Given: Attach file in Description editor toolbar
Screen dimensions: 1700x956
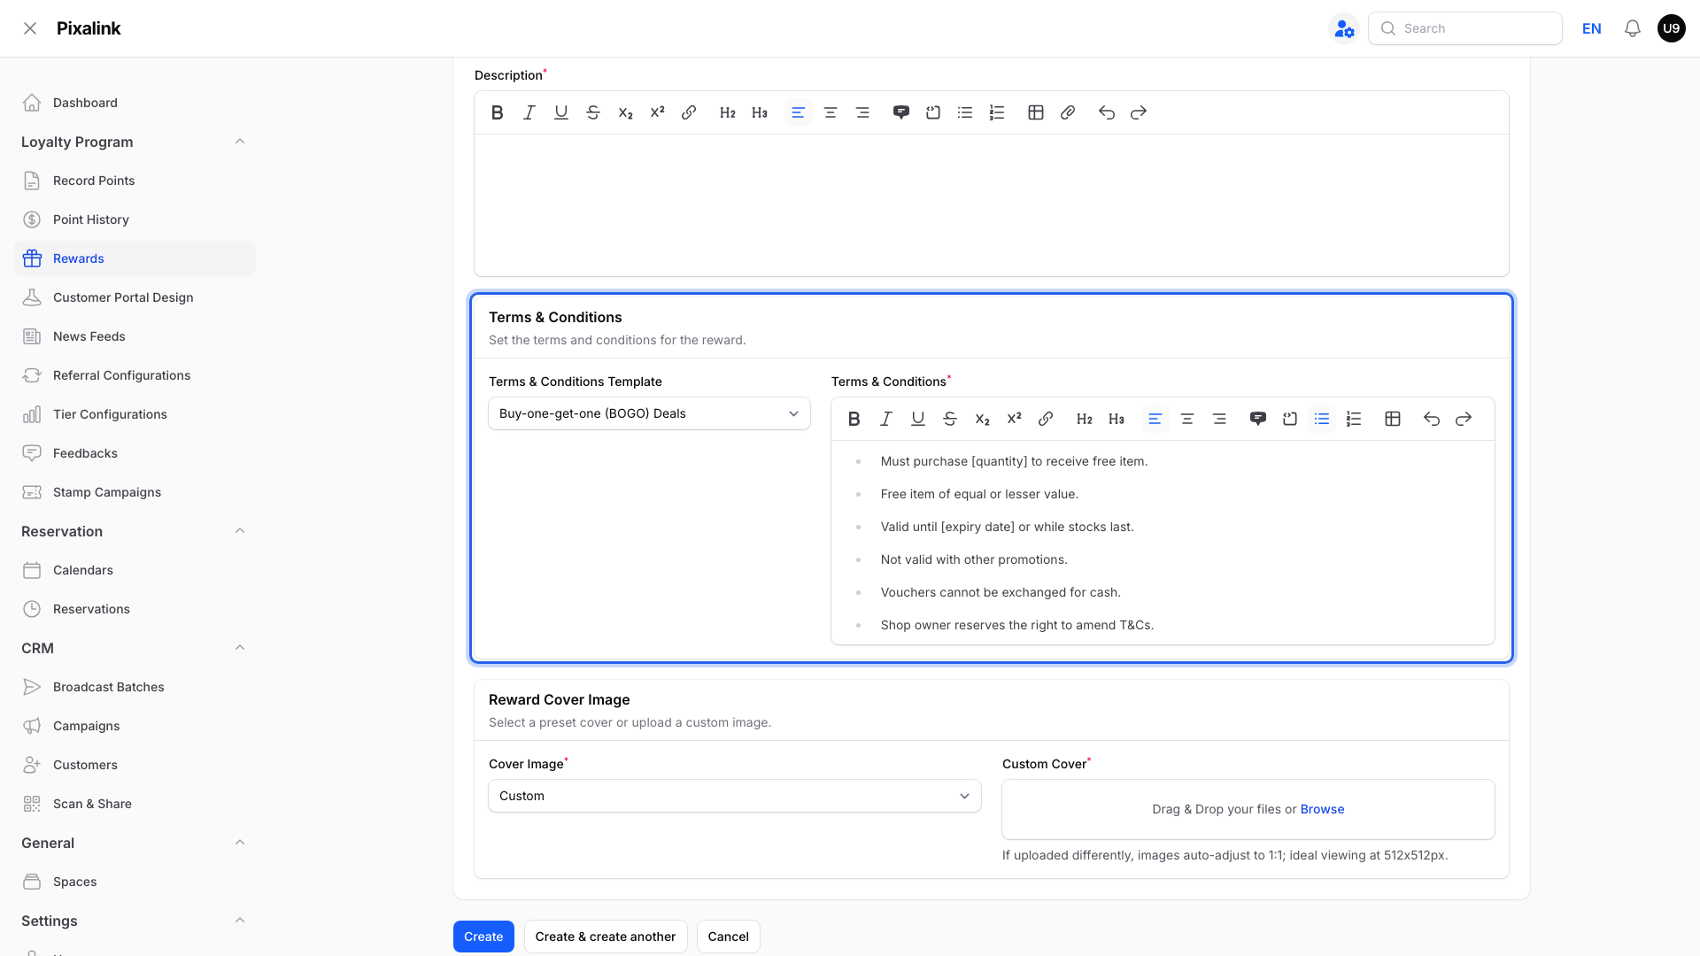Looking at the screenshot, I should 1068,112.
